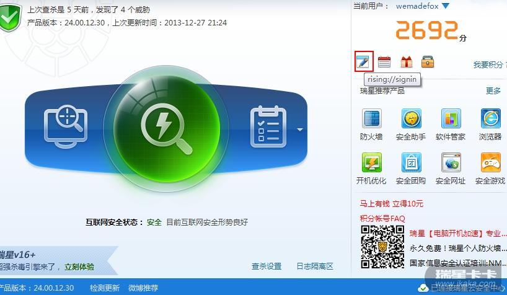Click last scan summary text at top

(89, 10)
